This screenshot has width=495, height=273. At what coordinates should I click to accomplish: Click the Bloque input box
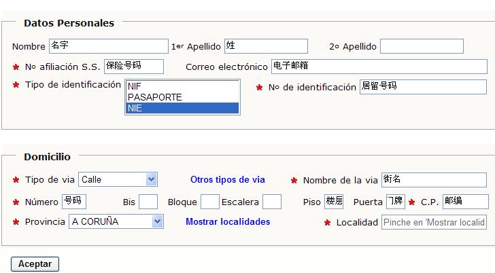(209, 202)
